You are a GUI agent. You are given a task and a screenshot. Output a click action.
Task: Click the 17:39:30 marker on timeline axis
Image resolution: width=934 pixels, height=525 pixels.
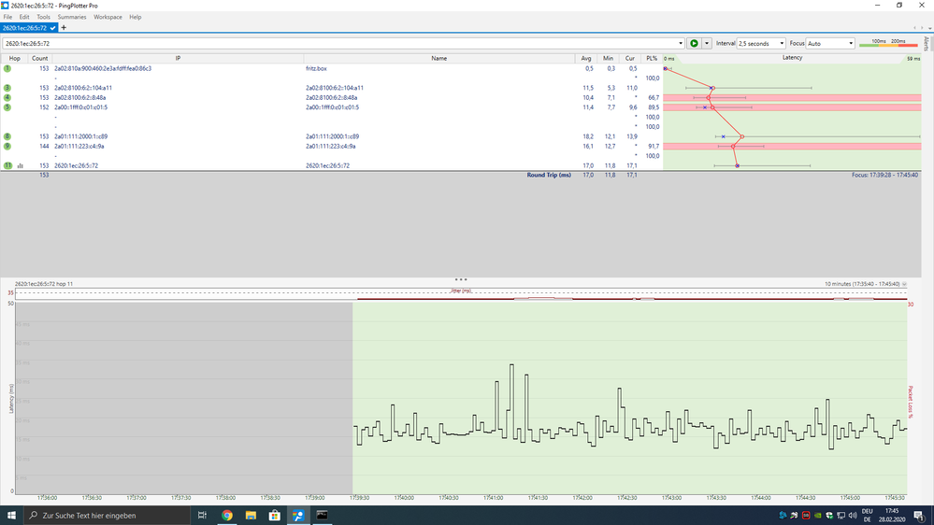click(359, 498)
